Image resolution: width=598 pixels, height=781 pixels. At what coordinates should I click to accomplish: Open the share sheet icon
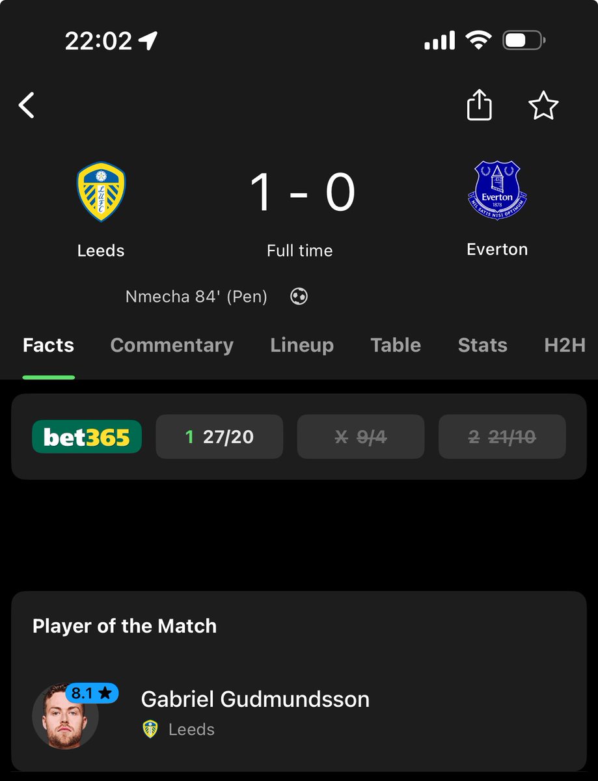tap(480, 104)
